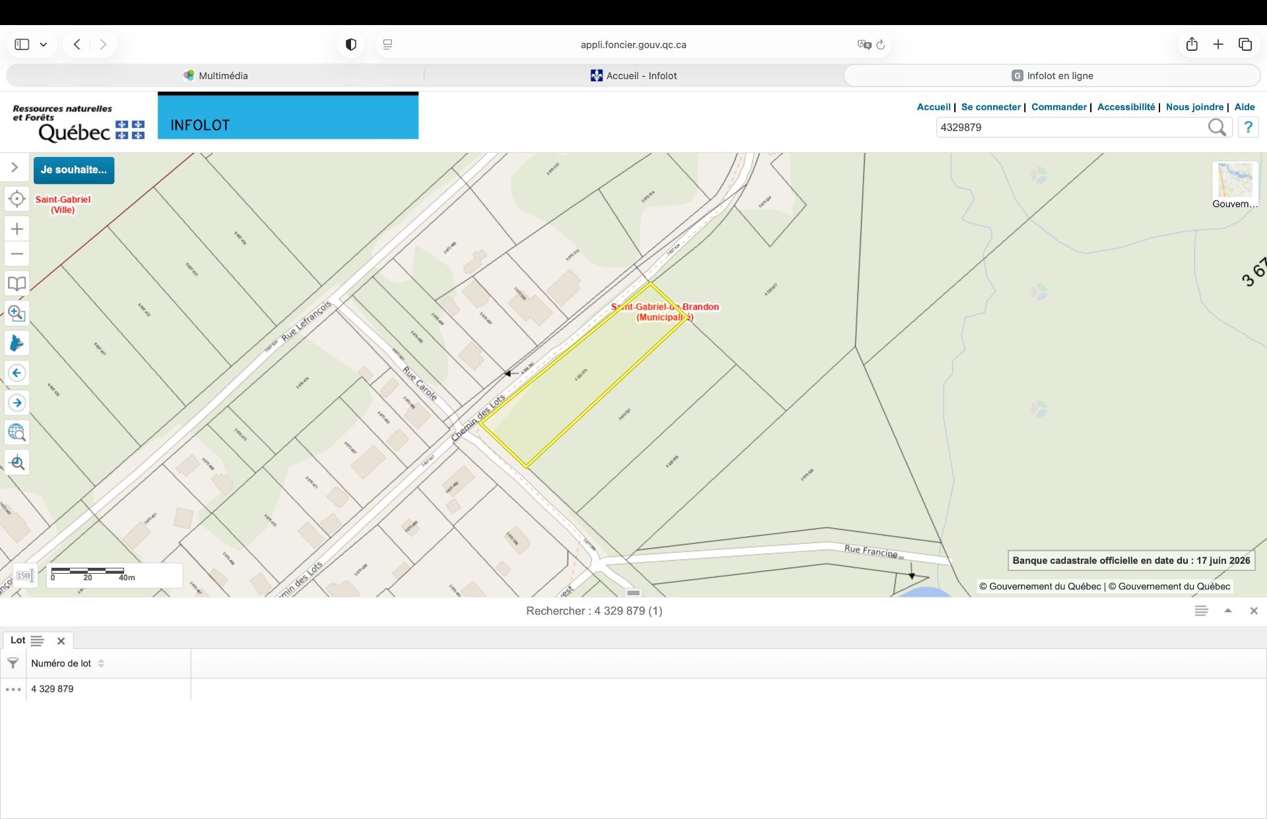This screenshot has height=819, width=1267.
Task: Click the search magnifier next to 4329879
Action: [1217, 127]
